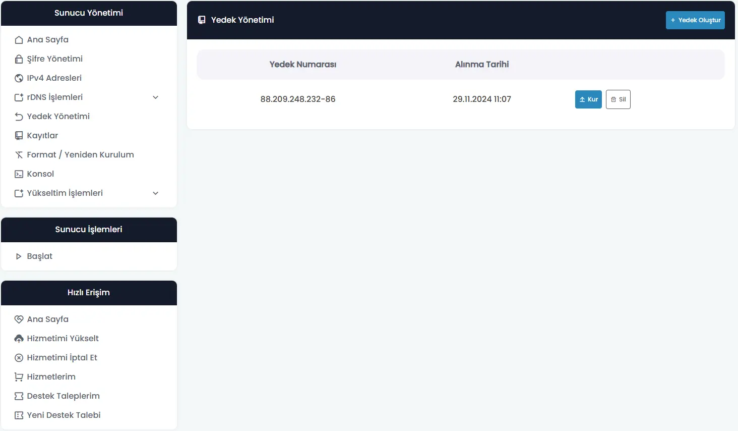Go to IPv4 Adresleri page
Image resolution: width=738 pixels, height=431 pixels.
[54, 78]
